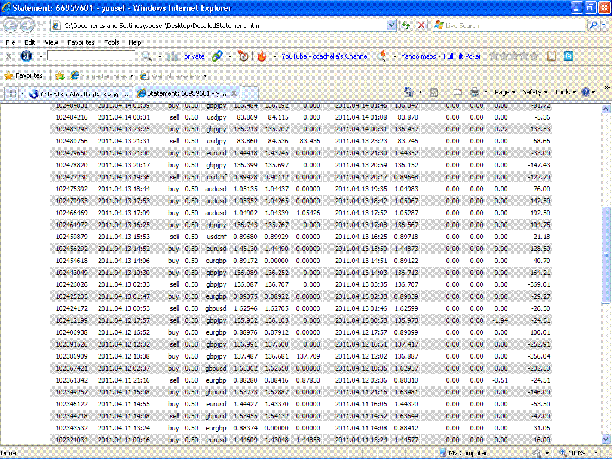Click the fifth rating star on the toolbar
Image resolution: width=612 pixels, height=459 pixels.
coord(534,56)
